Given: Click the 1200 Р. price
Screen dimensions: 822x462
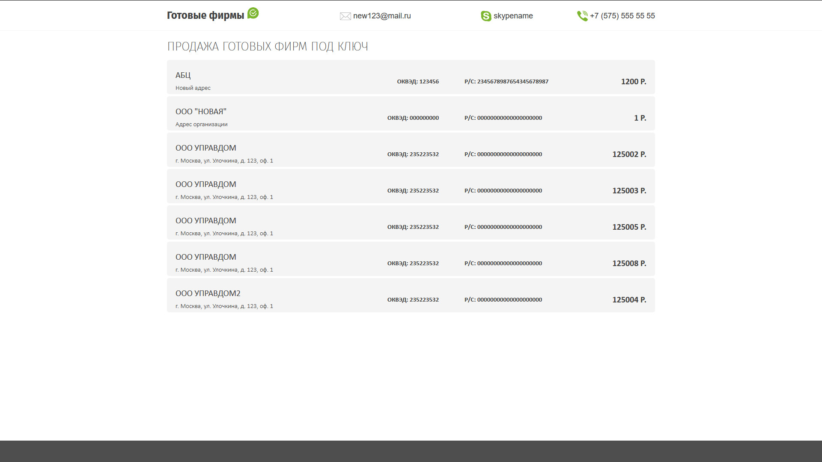Looking at the screenshot, I should (x=633, y=82).
